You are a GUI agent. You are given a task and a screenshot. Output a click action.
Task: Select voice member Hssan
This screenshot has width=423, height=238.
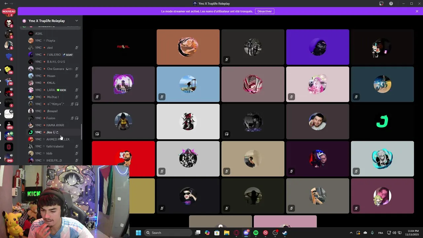(53, 76)
